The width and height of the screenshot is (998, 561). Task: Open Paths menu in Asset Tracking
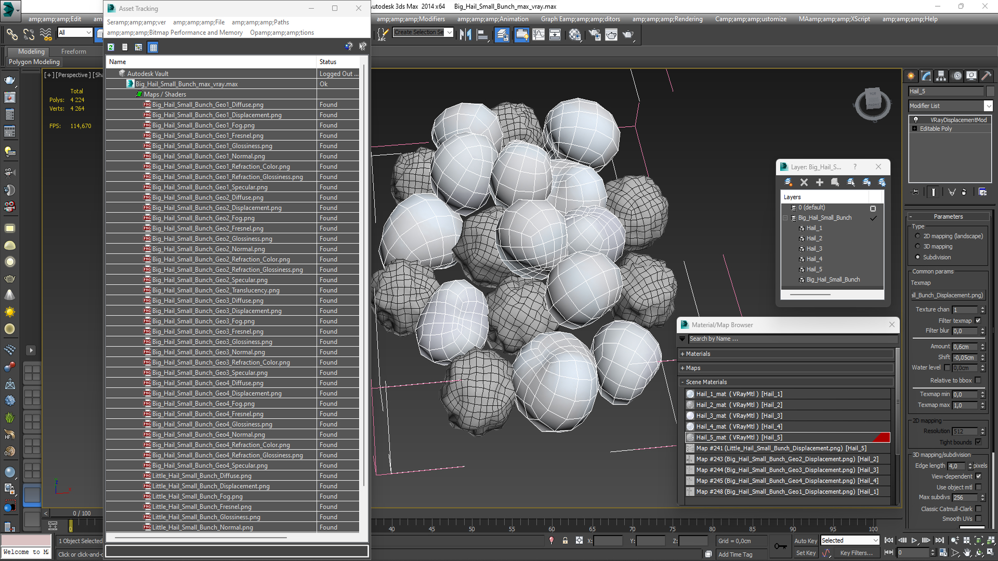260,22
